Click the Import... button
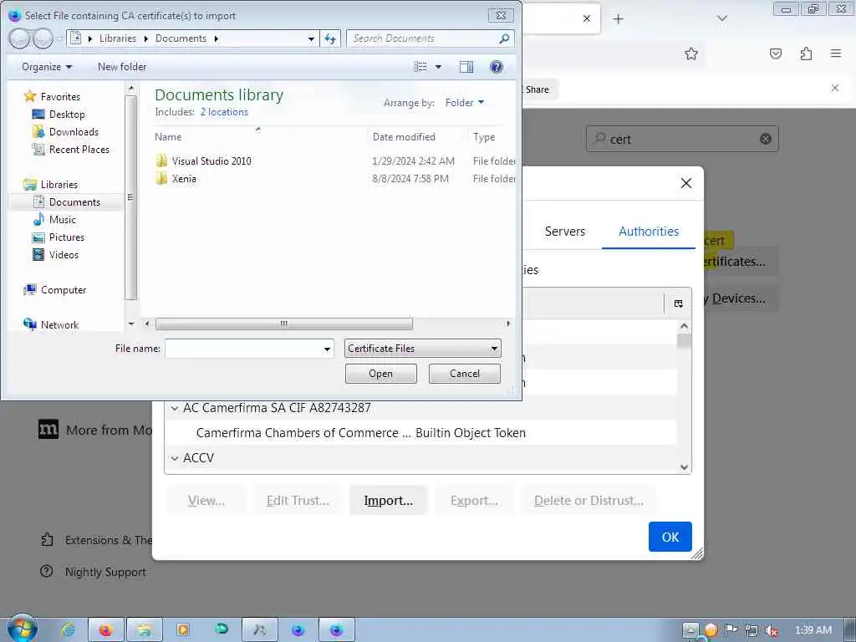 [388, 501]
